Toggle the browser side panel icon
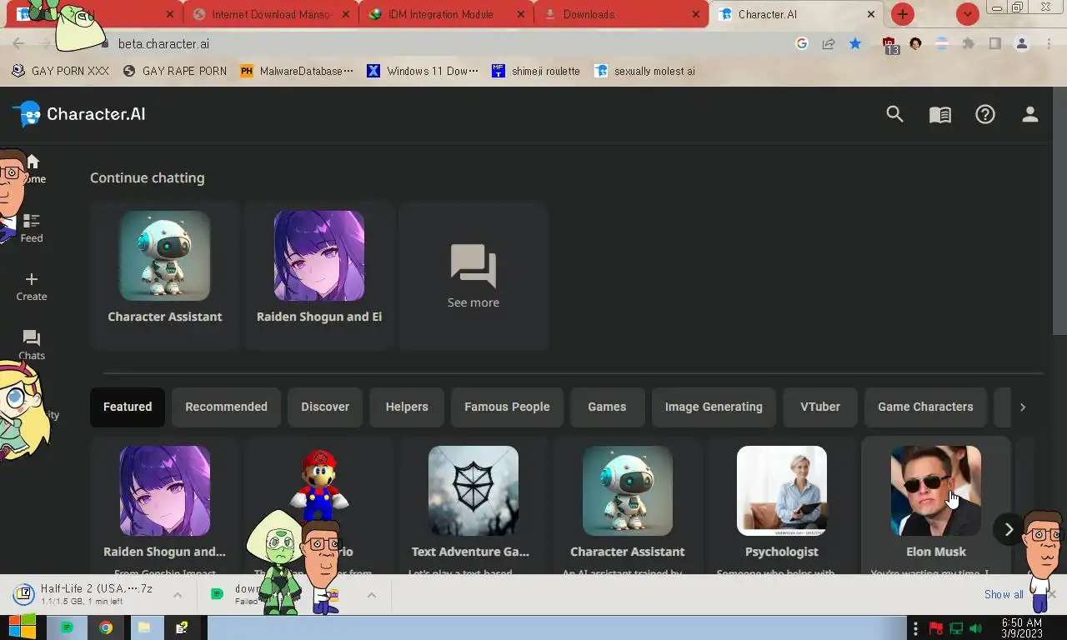Image resolution: width=1067 pixels, height=640 pixels. pyautogui.click(x=995, y=43)
